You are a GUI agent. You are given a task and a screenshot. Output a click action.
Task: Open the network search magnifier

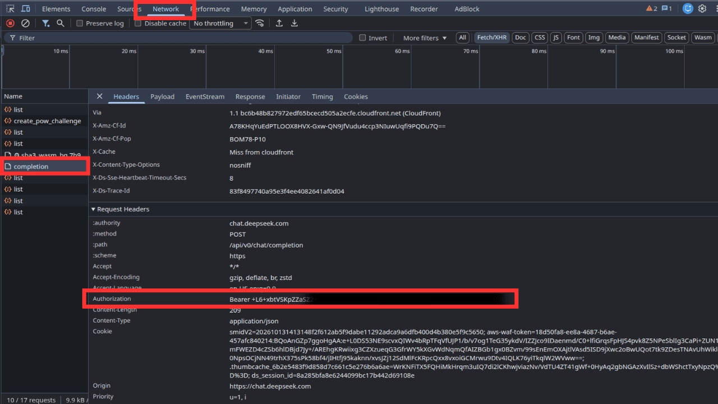pos(60,23)
